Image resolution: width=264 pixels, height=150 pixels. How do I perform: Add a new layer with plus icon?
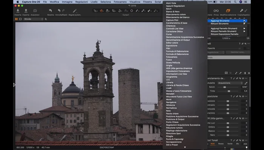click(x=46, y=19)
